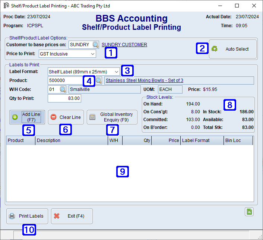Click the Product code input field
Screen dimensions: 263x240
67,80
